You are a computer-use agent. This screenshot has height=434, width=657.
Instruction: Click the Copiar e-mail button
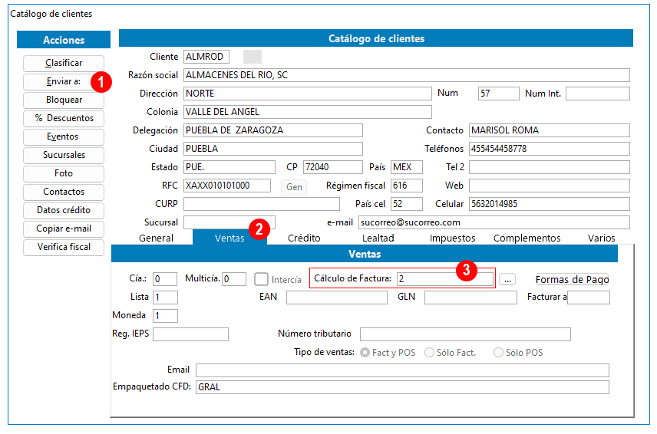coord(64,229)
